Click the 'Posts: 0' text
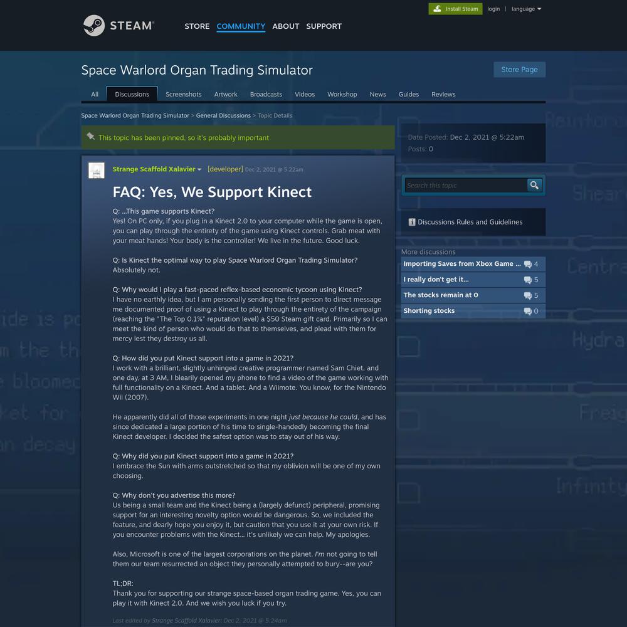This screenshot has height=627, width=627. [420, 149]
